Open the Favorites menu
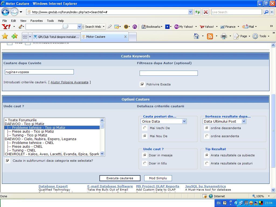Screen dimensions: 276x207 click(x=36, y=20)
